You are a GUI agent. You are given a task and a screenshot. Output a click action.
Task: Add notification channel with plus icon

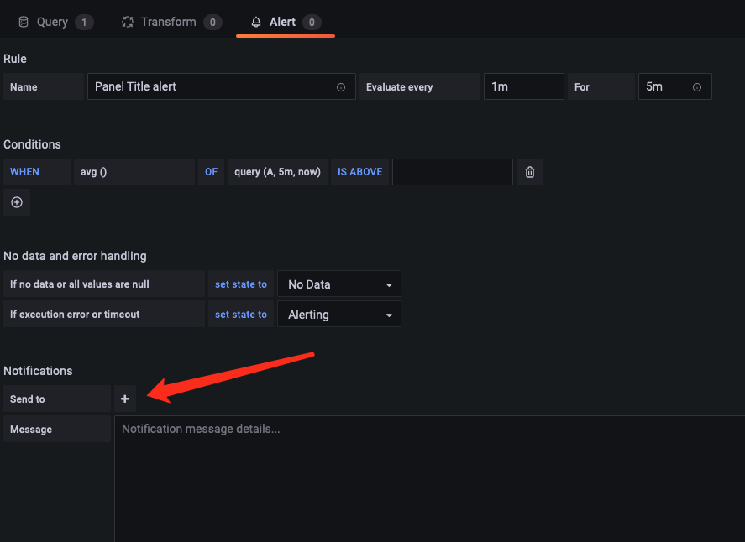(x=125, y=399)
